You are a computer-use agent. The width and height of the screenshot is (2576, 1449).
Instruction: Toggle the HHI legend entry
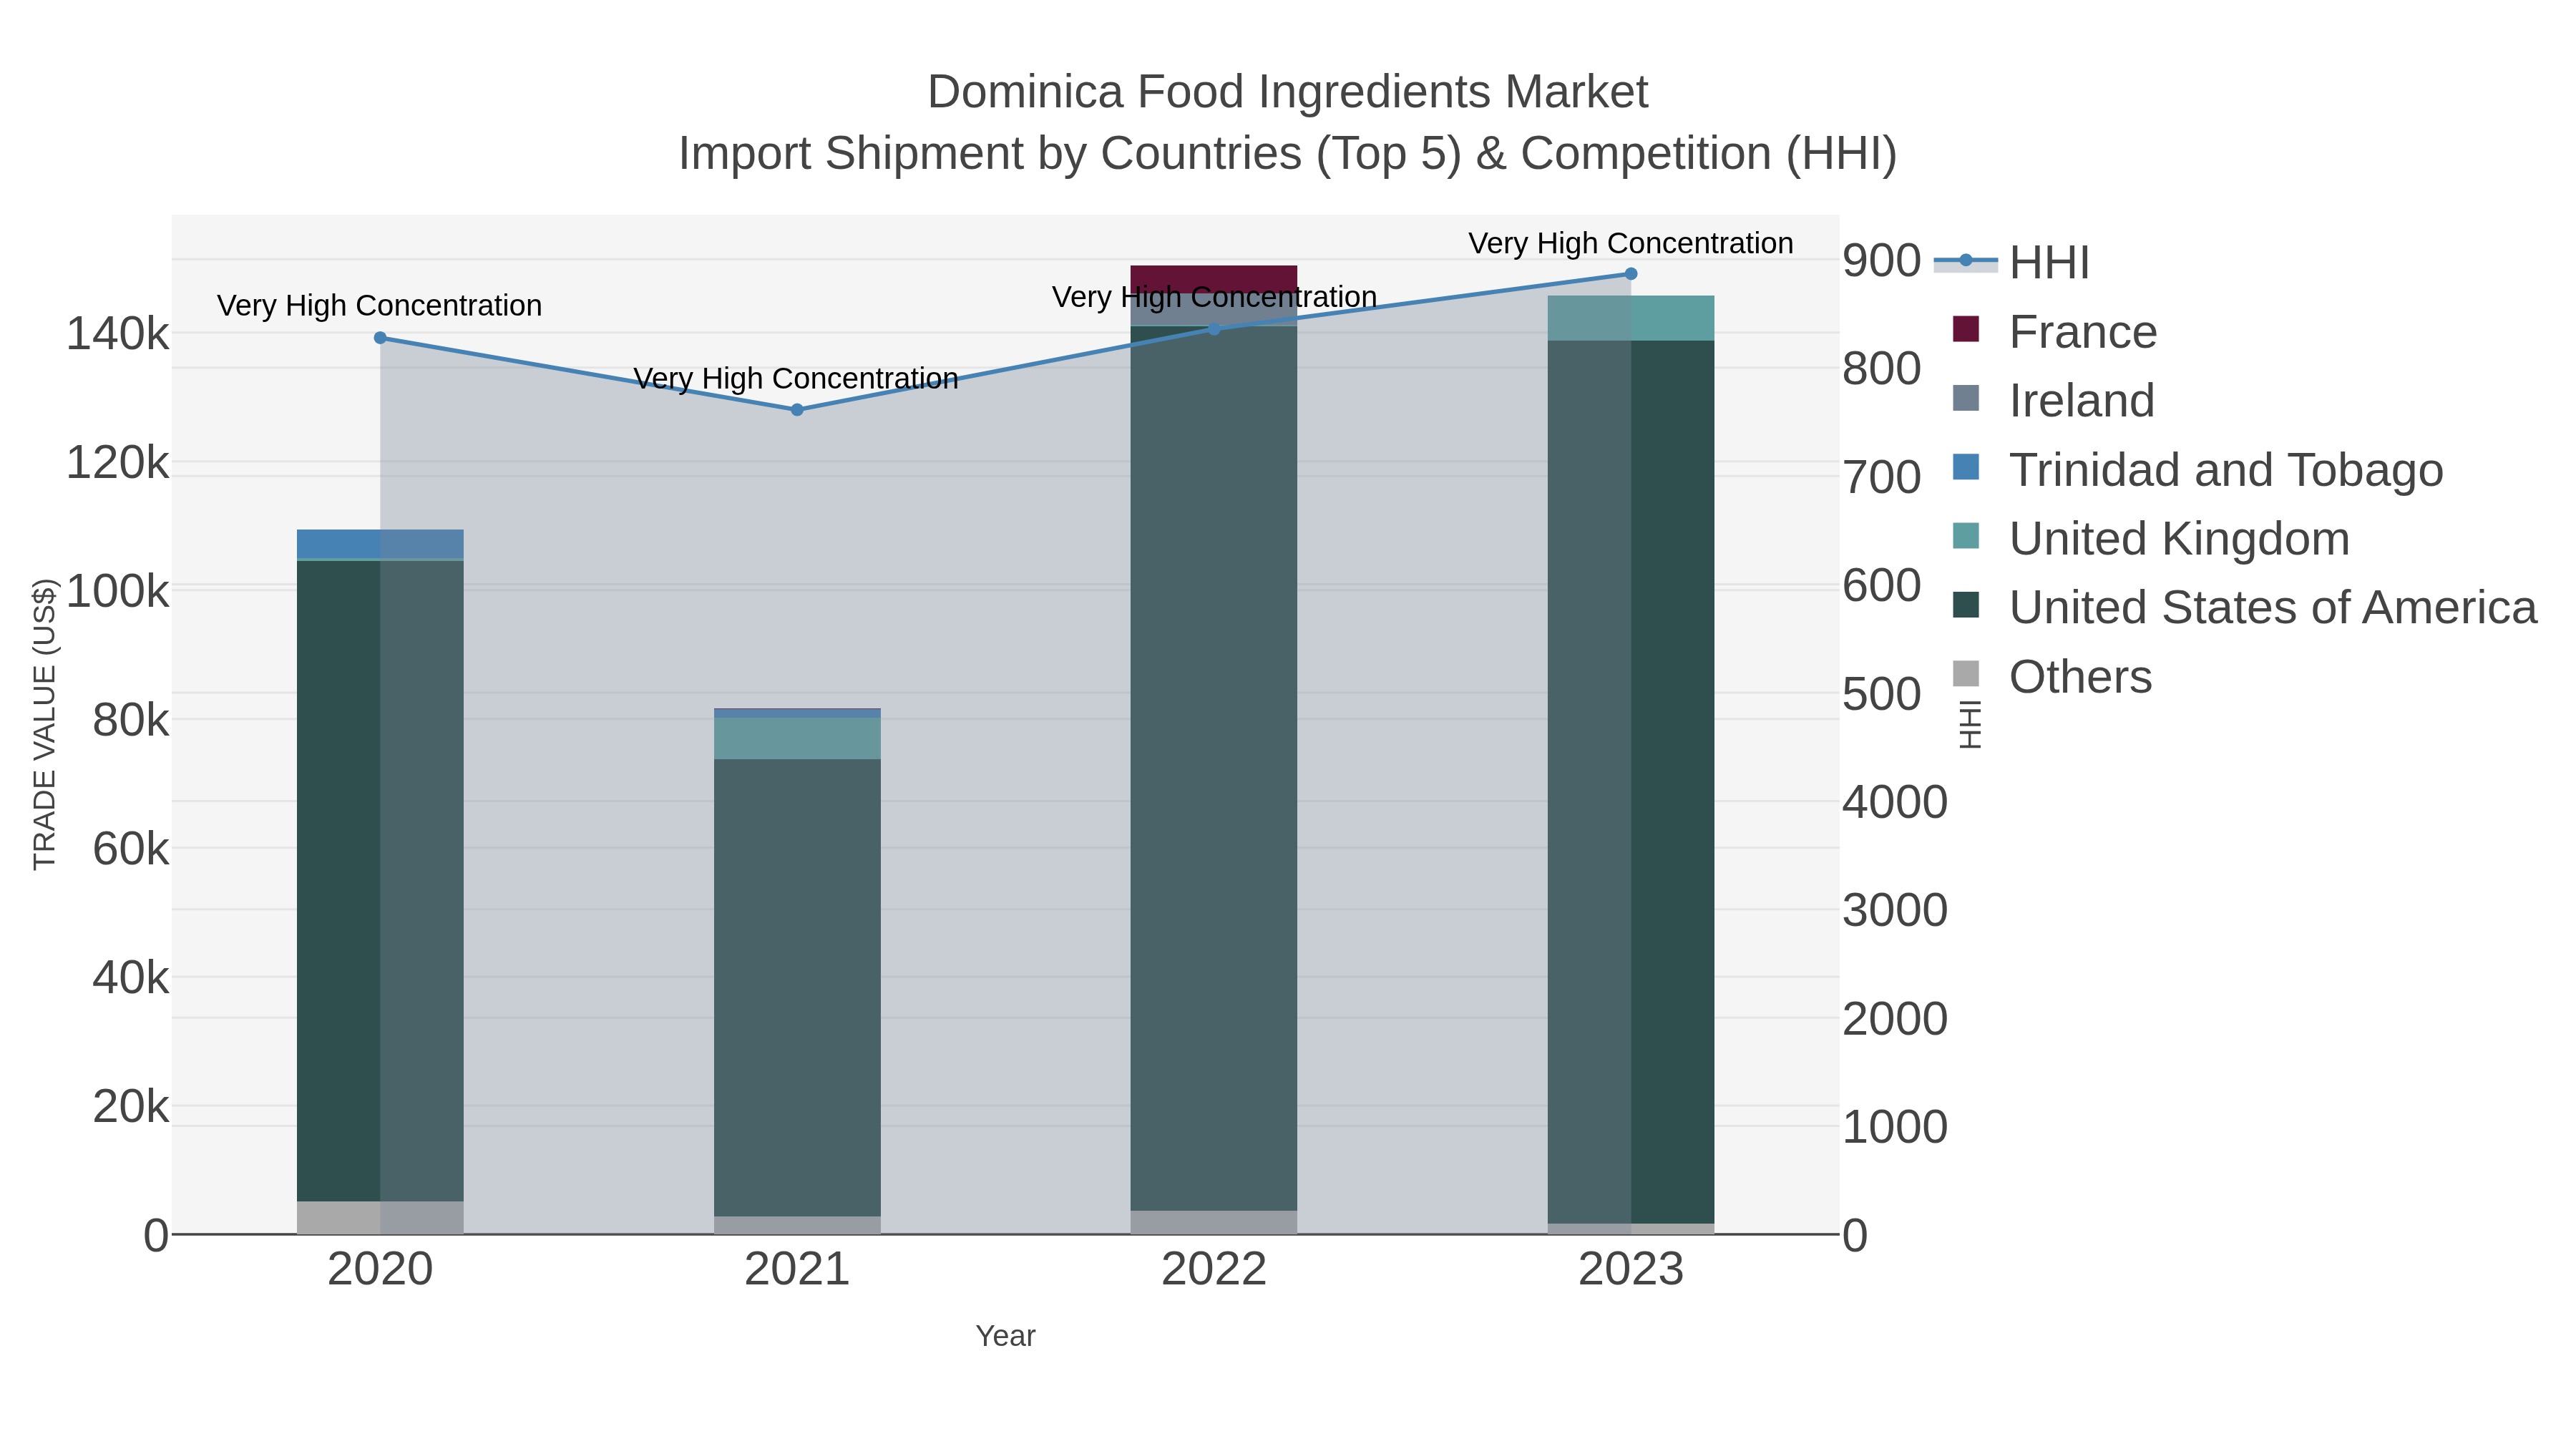pos(2012,262)
